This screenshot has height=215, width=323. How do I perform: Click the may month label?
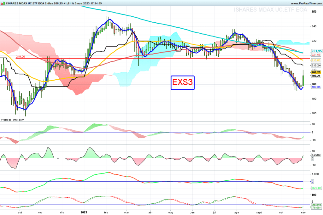click(170, 212)
